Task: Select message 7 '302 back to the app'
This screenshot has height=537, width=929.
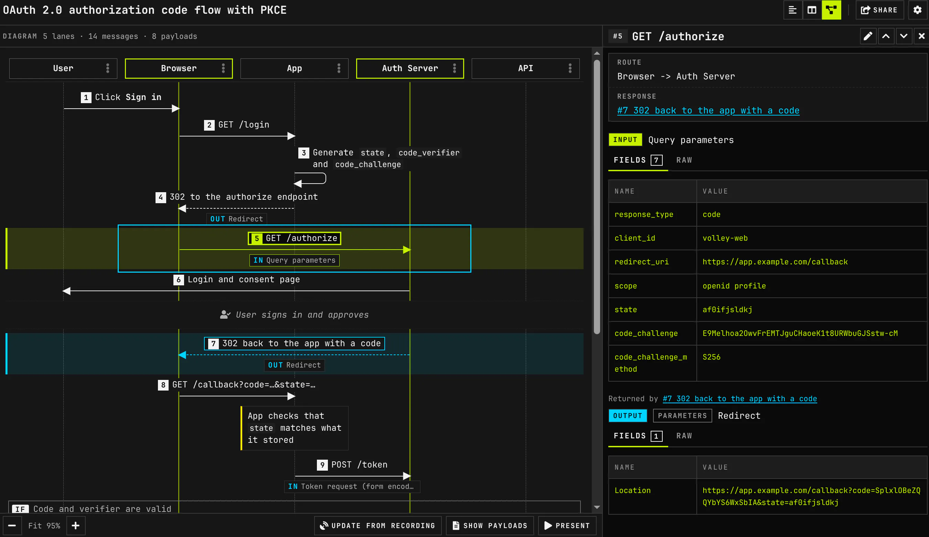Action: [x=294, y=344]
